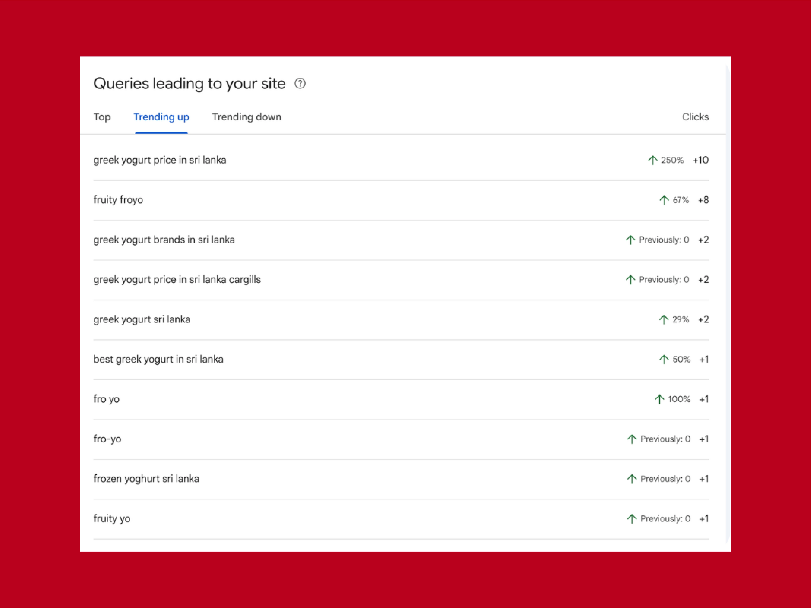Open the Trending down tab
811x608 pixels.
tap(247, 117)
